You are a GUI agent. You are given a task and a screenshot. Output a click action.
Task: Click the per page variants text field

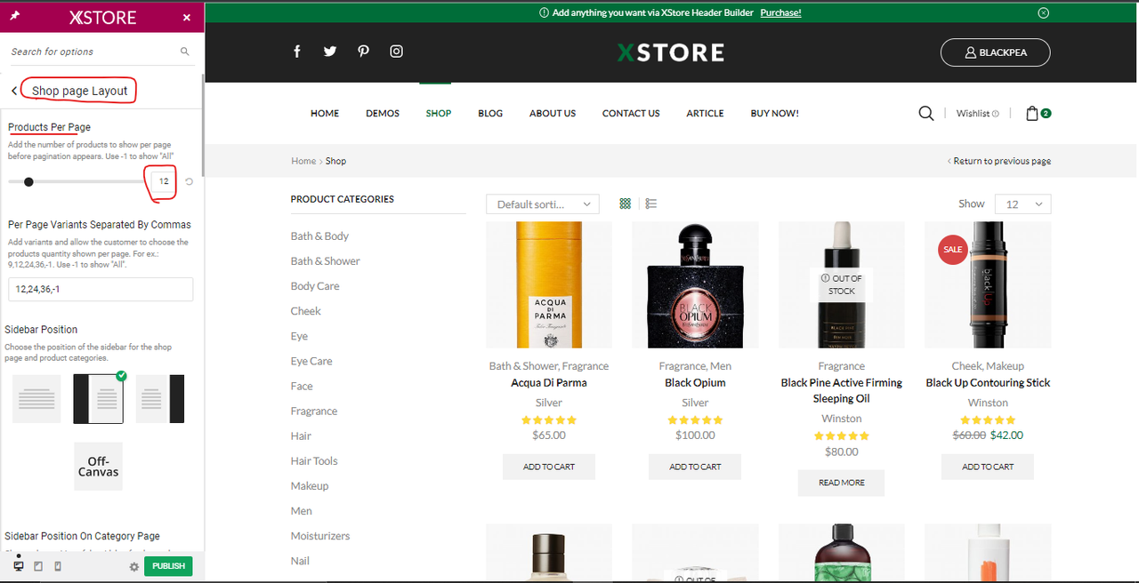(101, 289)
